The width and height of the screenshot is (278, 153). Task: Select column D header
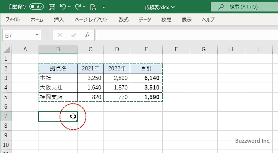[117, 49]
